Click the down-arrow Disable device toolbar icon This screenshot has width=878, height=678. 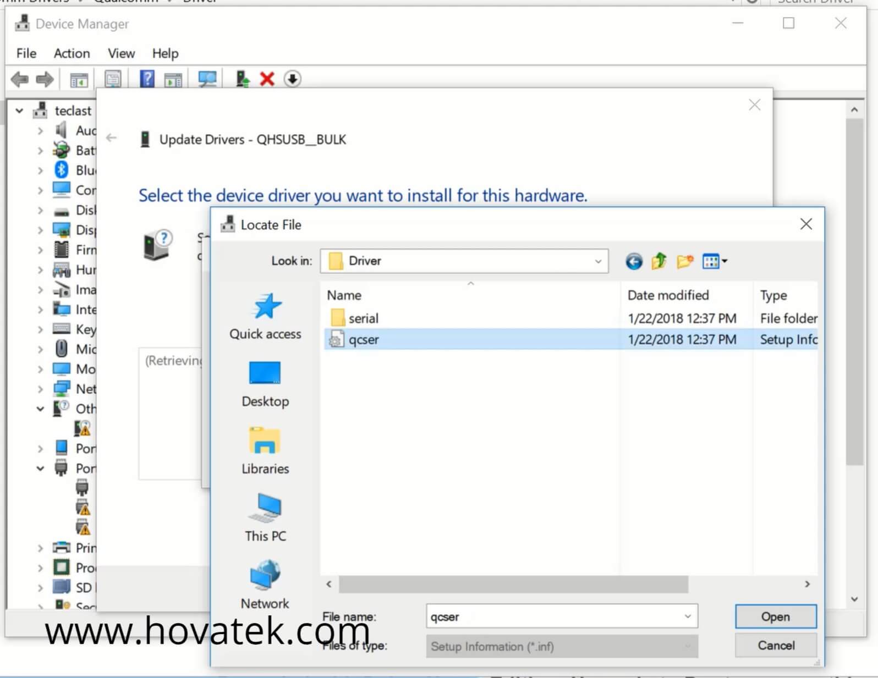click(292, 79)
